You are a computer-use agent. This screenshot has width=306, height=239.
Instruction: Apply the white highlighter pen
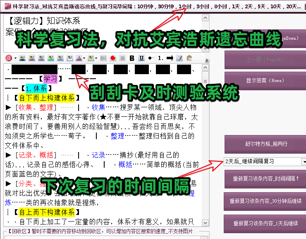[x=69, y=58]
